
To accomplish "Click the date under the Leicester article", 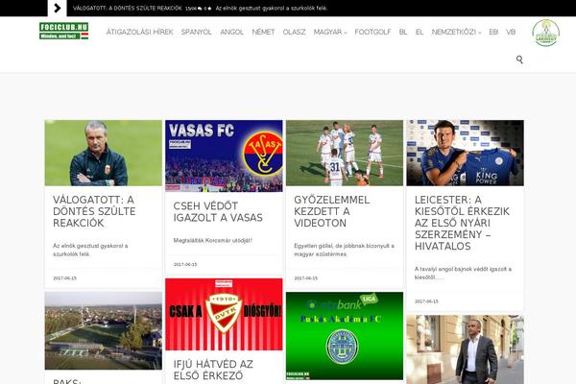I will coord(426,301).
